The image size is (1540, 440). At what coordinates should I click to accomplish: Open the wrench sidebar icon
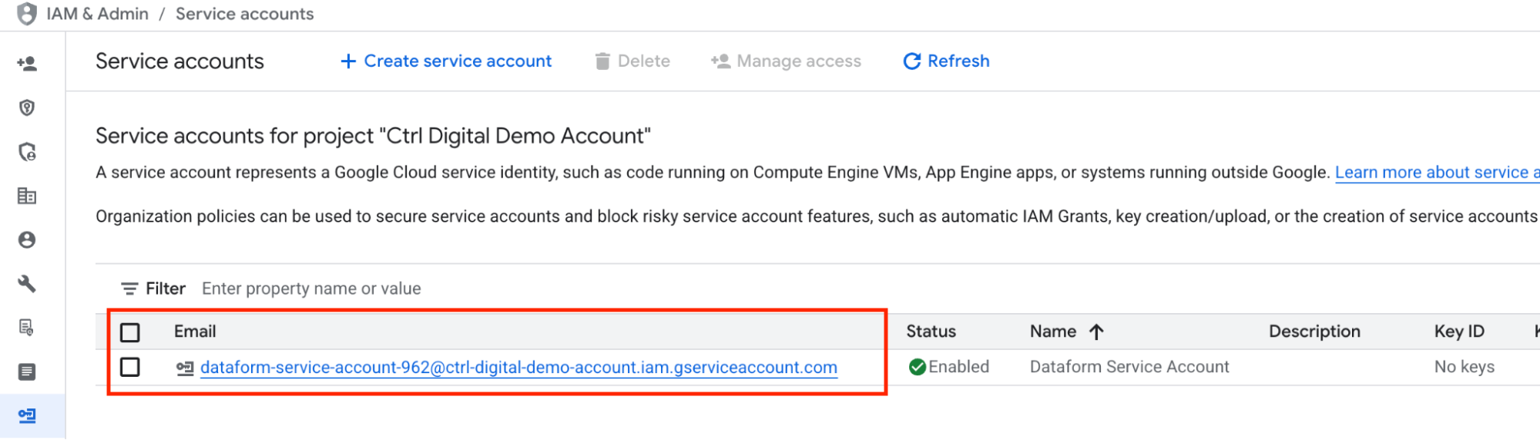(x=27, y=284)
